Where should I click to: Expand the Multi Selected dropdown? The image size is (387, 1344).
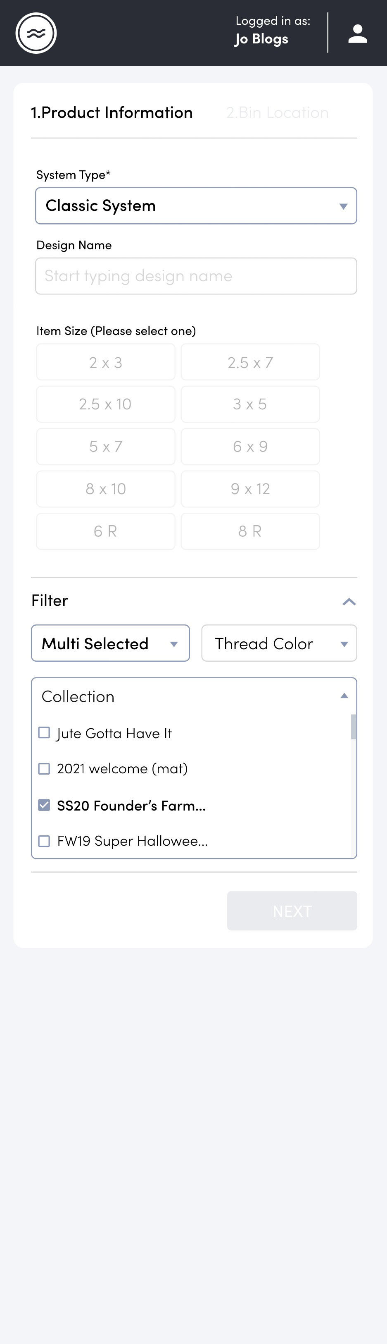click(x=110, y=643)
